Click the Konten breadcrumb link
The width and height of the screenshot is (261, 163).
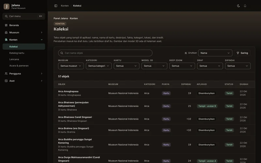[x=65, y=6]
